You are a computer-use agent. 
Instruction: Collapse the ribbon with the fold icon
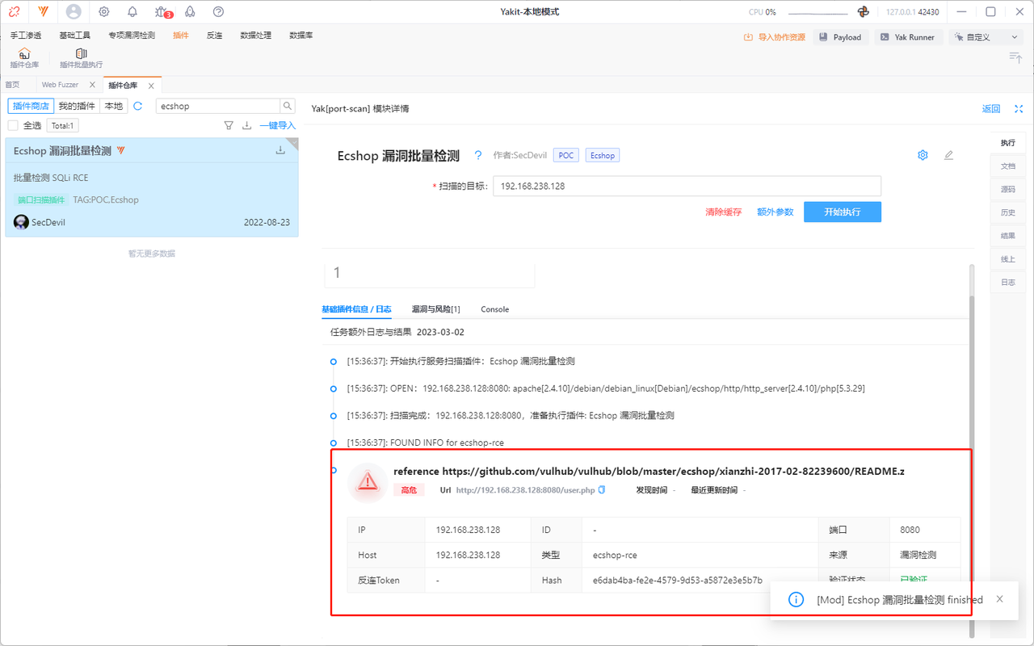(1015, 57)
